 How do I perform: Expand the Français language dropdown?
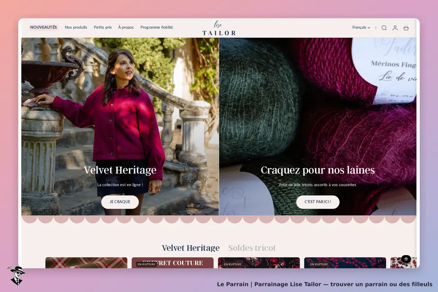tap(361, 27)
